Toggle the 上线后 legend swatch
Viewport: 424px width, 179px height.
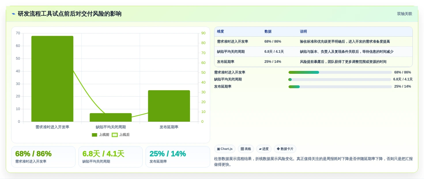(115, 135)
